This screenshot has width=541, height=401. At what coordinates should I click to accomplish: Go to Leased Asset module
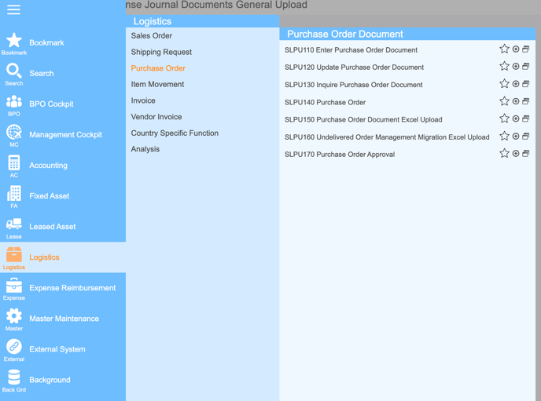52,227
